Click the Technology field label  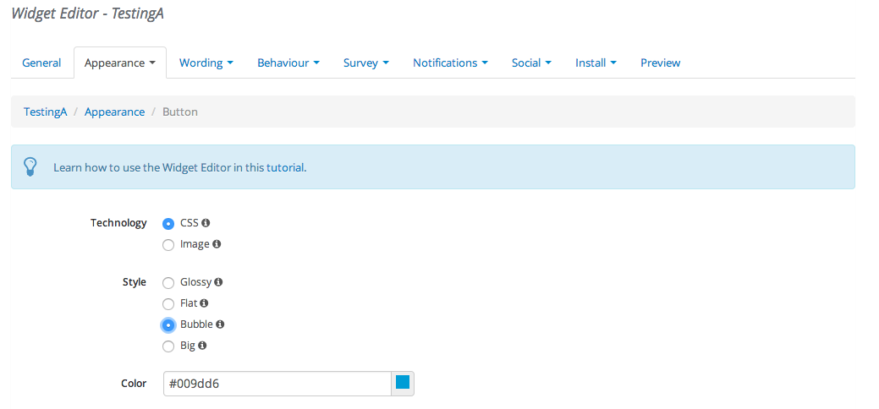click(118, 223)
